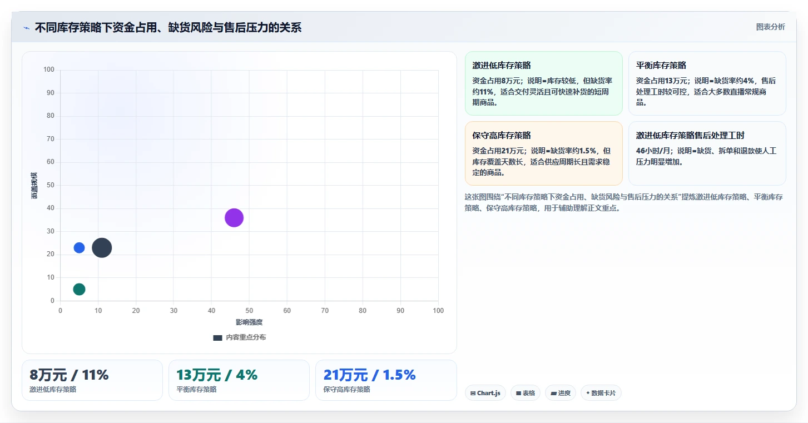This screenshot has width=808, height=423.
Task: Open the 保守高库存策略 orange info card
Action: pos(544,153)
